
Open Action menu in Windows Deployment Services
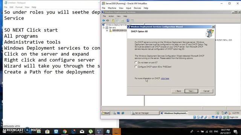pos(111,16)
